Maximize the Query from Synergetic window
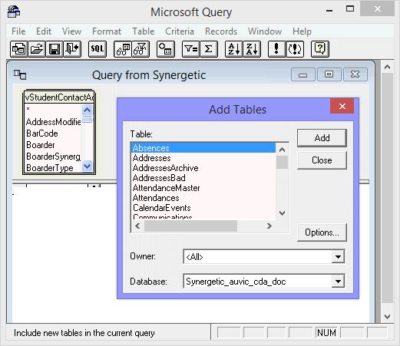This screenshot has width=400, height=346. point(329,74)
